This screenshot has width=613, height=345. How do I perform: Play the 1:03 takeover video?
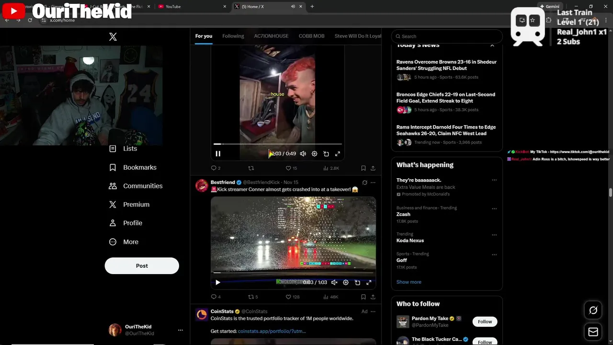click(x=218, y=283)
